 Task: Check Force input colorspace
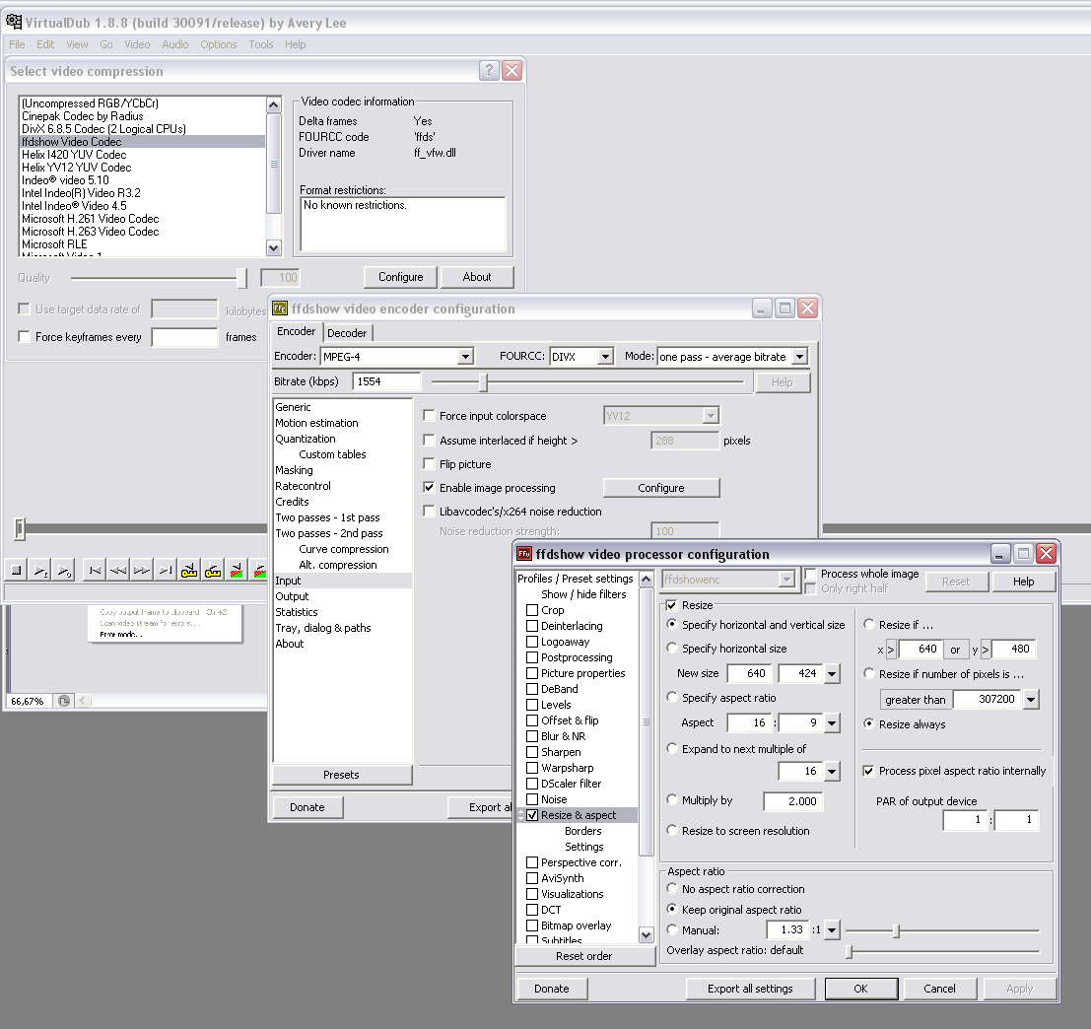(430, 415)
